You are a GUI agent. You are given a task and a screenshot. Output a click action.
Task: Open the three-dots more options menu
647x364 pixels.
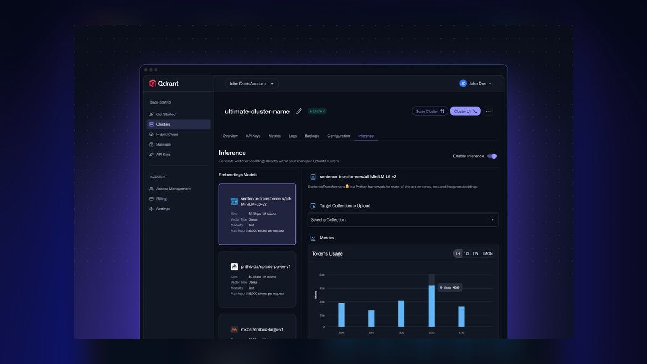pyautogui.click(x=488, y=111)
